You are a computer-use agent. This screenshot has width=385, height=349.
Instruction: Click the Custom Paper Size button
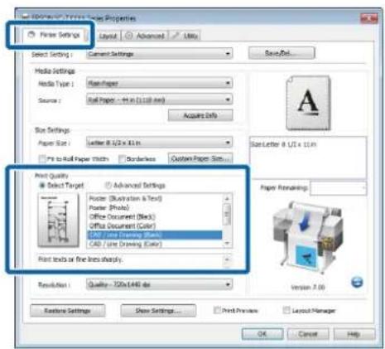[200, 158]
